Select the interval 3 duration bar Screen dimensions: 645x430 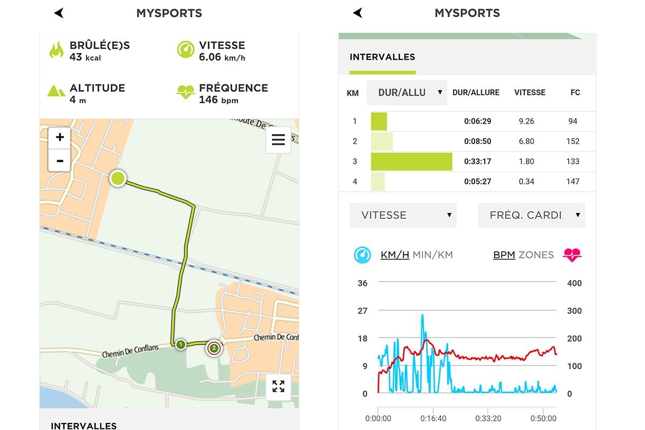(x=412, y=161)
